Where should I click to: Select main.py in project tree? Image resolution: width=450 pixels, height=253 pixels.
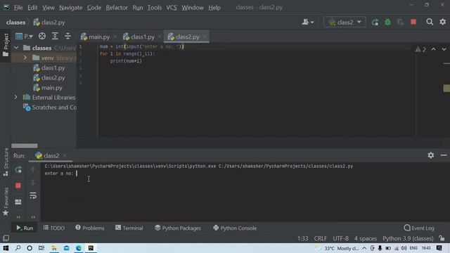(x=48, y=88)
